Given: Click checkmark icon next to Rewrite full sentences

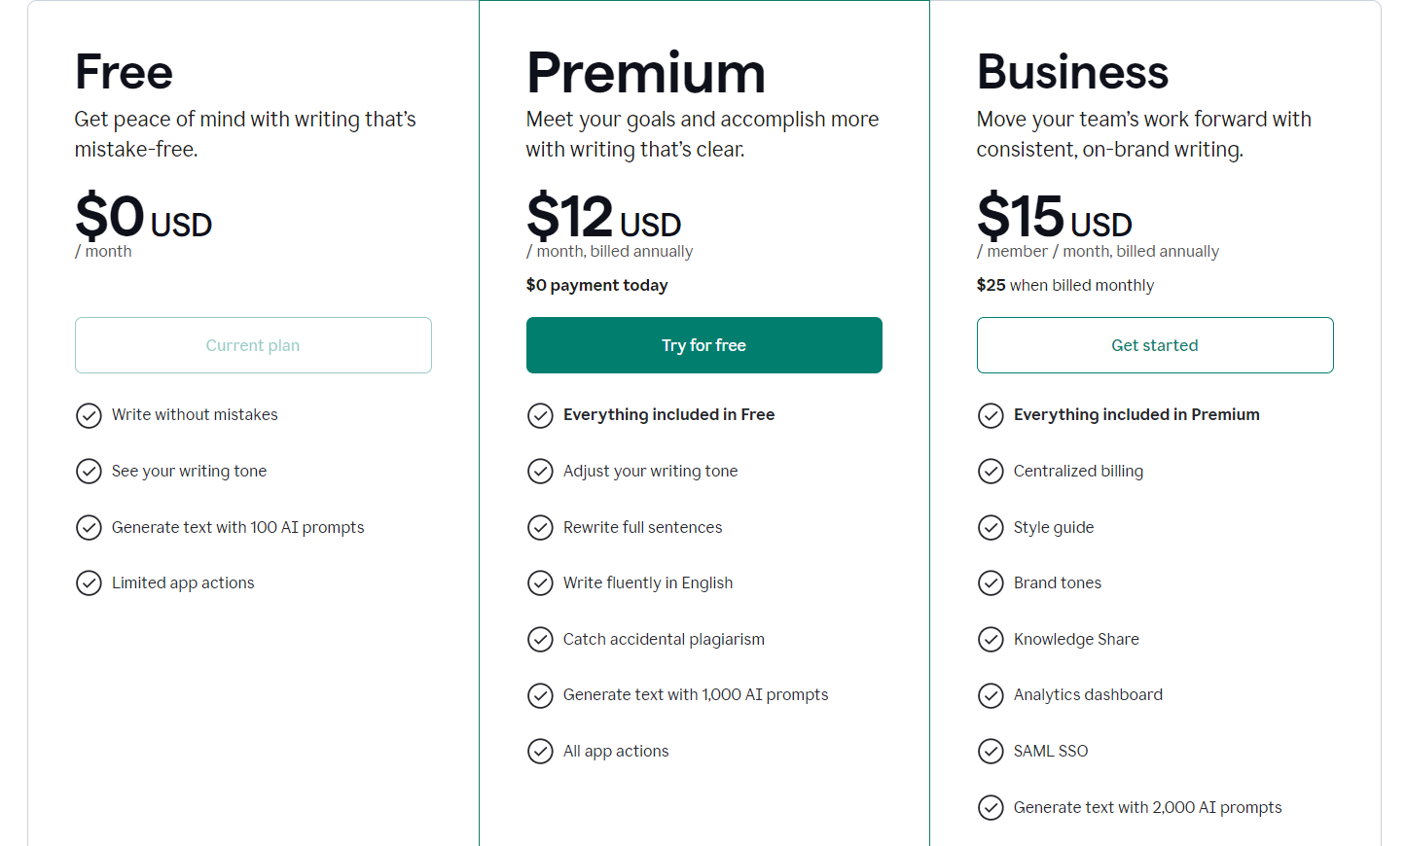Looking at the screenshot, I should tap(540, 528).
